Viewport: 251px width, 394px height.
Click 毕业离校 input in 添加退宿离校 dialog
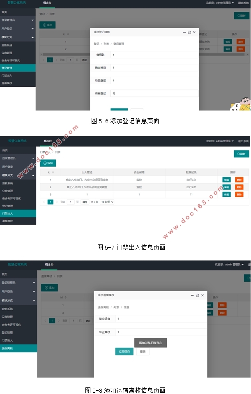[161, 332]
